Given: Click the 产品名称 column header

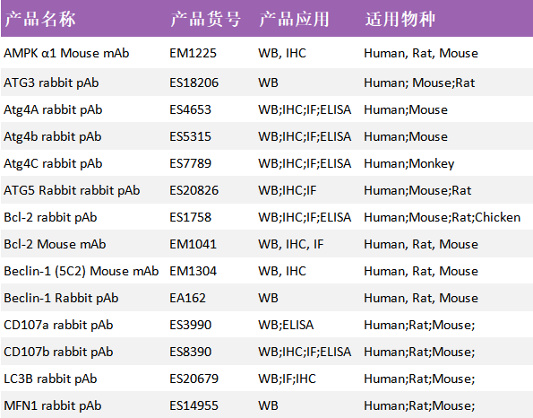Looking at the screenshot, I should coord(40,19).
